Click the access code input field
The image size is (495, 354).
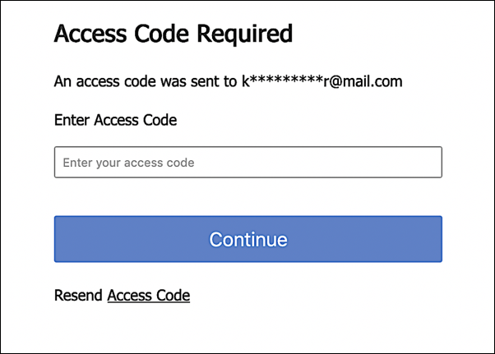pyautogui.click(x=247, y=163)
